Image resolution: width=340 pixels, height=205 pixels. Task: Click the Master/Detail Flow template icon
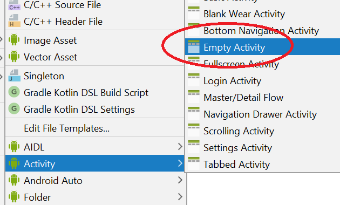(194, 97)
